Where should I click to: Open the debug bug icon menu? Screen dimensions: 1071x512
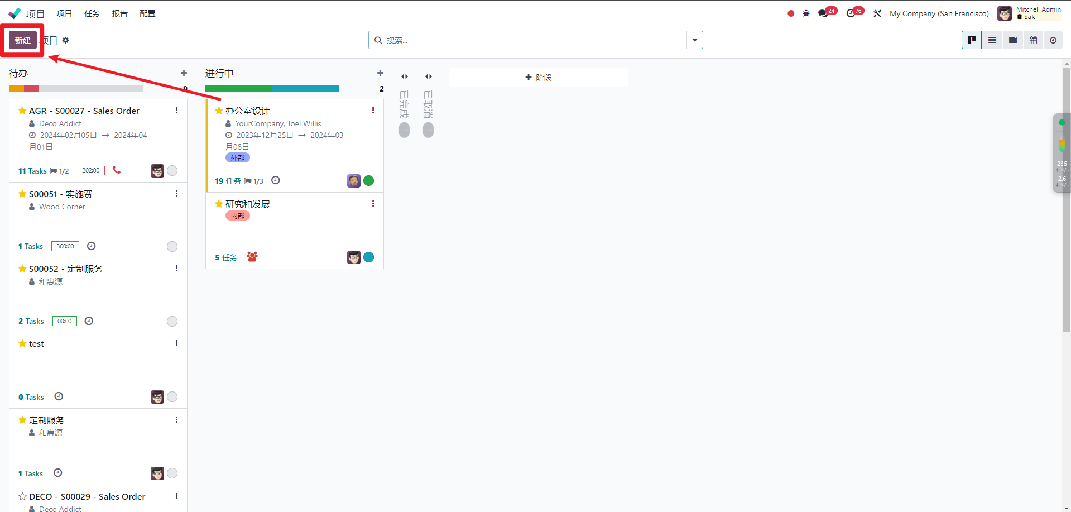click(806, 13)
